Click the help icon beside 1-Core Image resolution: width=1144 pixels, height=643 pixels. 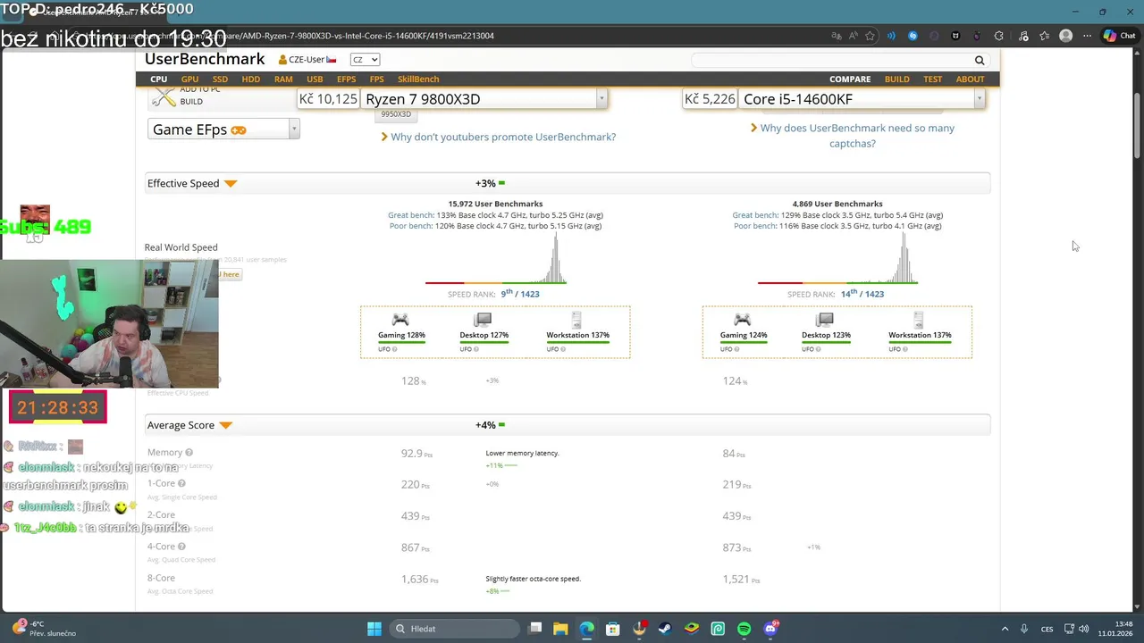[181, 484]
